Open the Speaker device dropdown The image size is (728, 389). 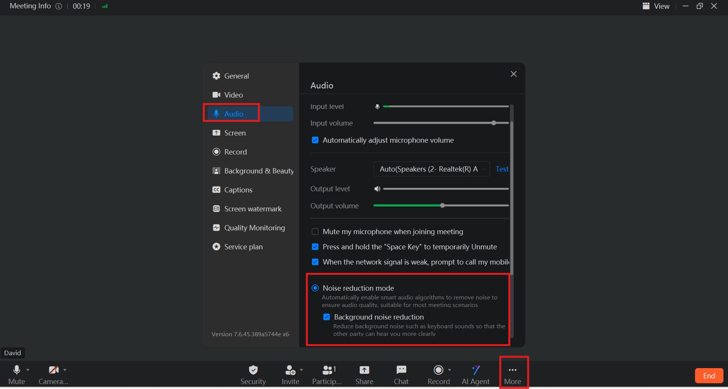[432, 169]
